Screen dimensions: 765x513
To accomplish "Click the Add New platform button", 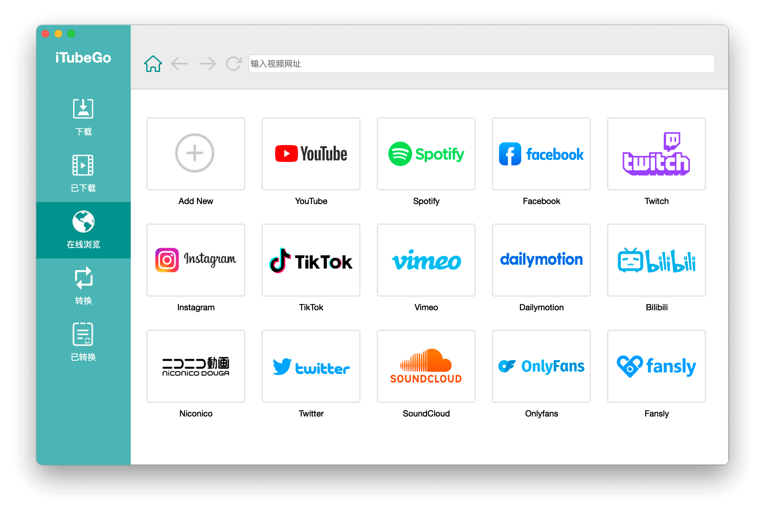I will click(194, 154).
